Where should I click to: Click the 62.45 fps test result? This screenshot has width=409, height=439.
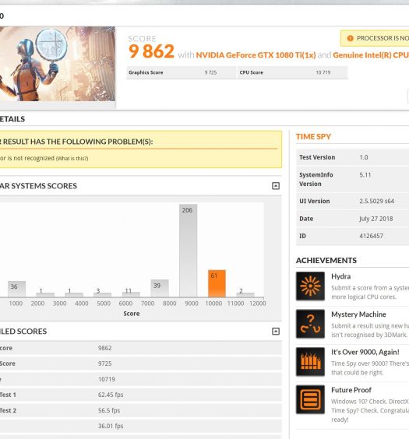[111, 395]
